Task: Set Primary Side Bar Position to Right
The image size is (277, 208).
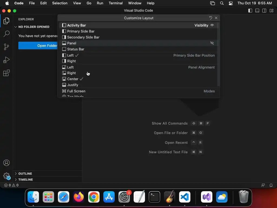Action: pos(139,61)
